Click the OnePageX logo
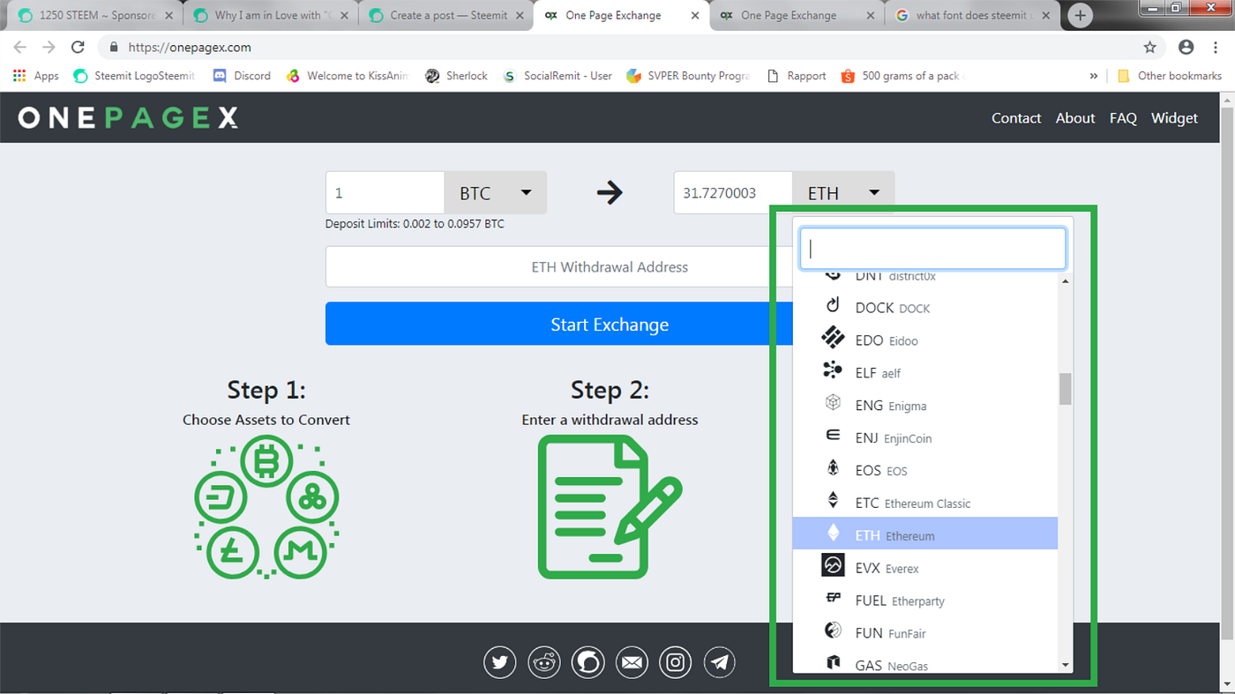The image size is (1235, 694). tap(128, 117)
